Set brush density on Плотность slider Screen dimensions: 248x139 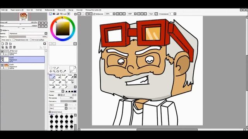69,101
